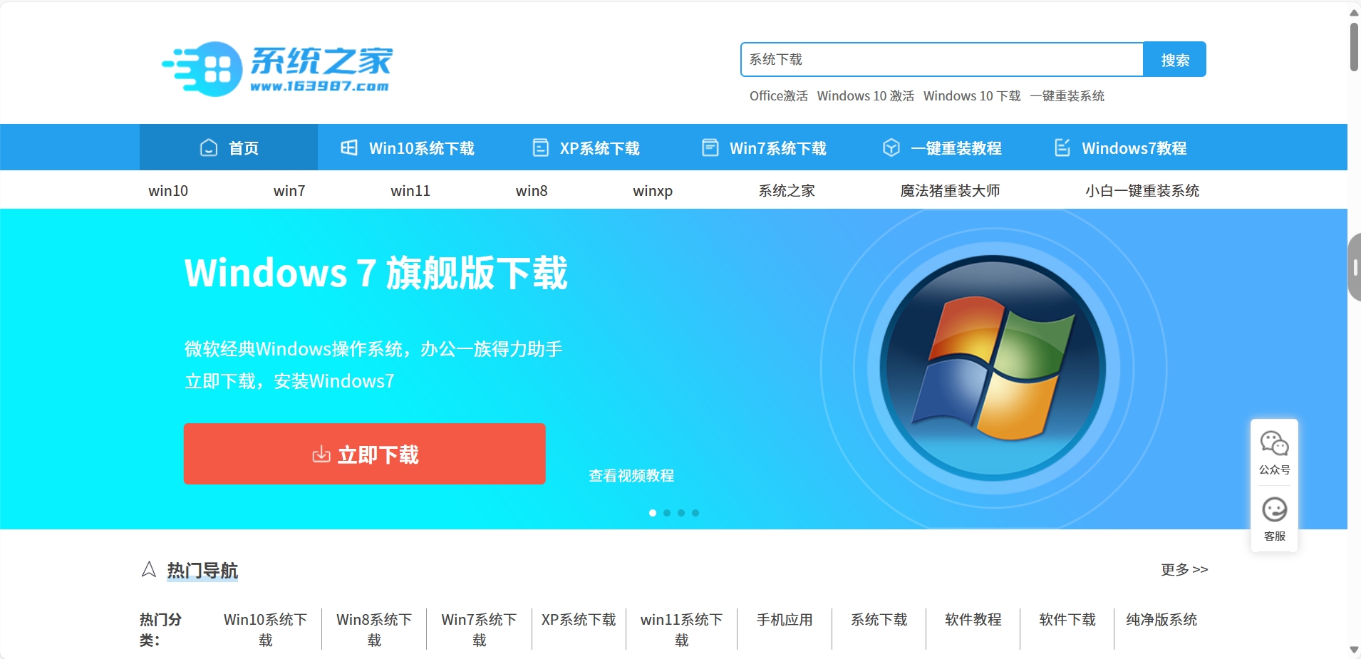Click 软件教程 in 热门分类
The height and width of the screenshot is (659, 1361).
click(973, 620)
